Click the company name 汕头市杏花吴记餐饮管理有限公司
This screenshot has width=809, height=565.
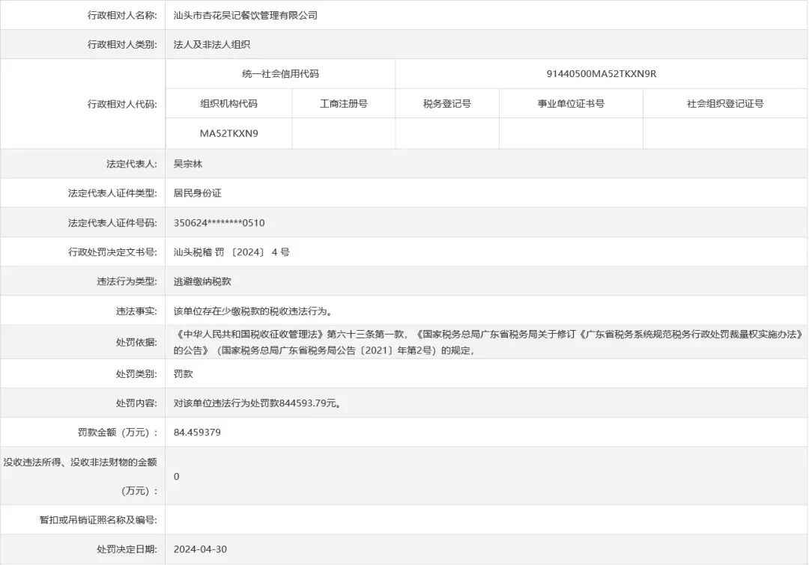(x=246, y=15)
